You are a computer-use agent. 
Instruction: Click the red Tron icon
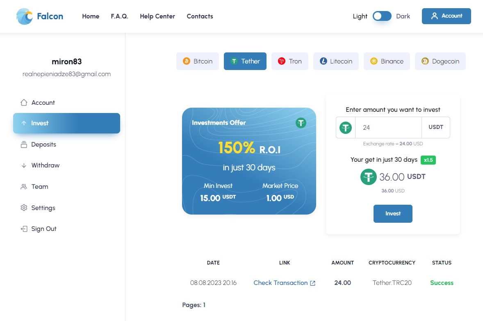tap(282, 61)
